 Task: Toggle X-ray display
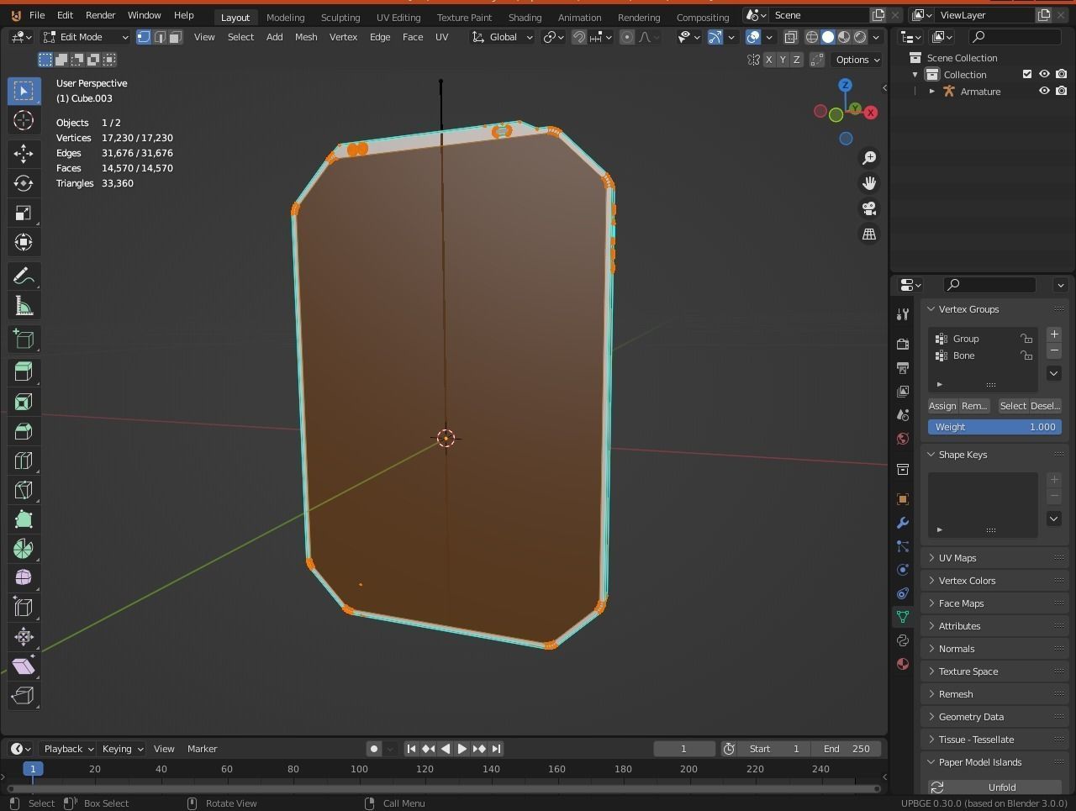pos(791,37)
